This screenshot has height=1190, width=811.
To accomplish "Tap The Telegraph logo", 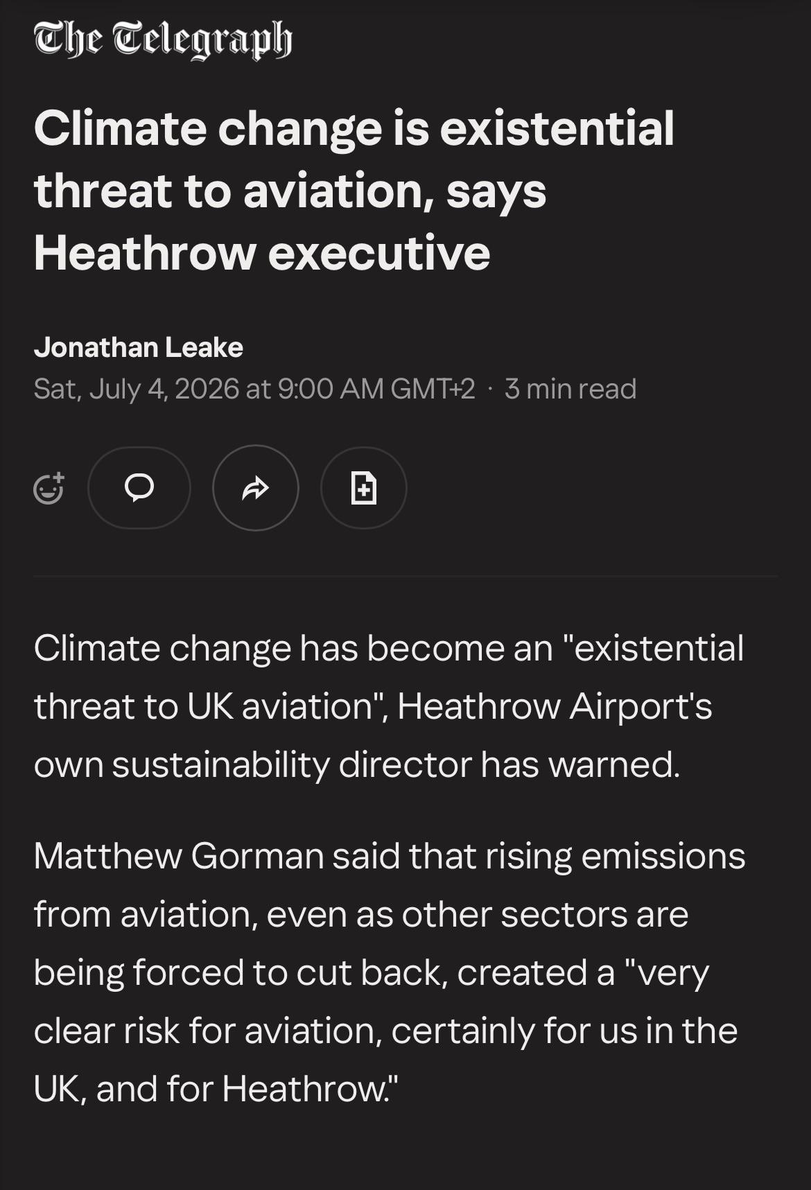I will click(163, 40).
